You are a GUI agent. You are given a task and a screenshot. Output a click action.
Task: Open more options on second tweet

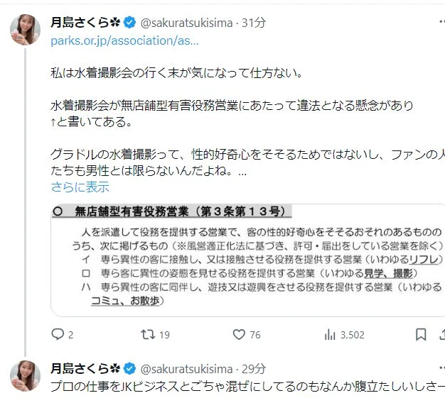tap(442, 367)
